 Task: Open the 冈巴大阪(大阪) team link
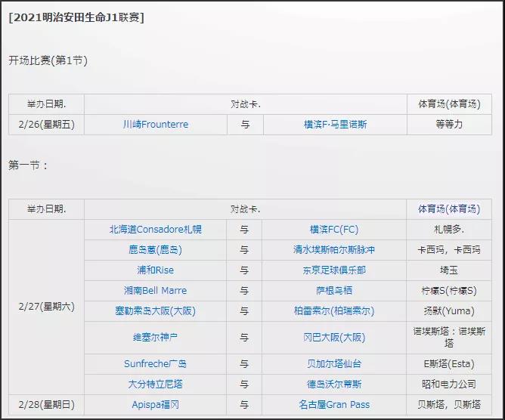334,338
